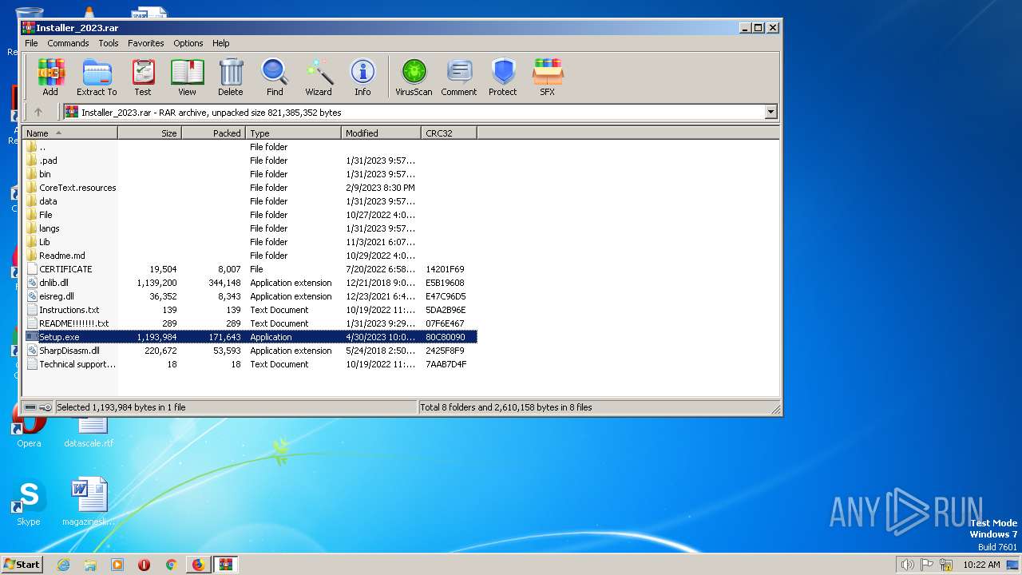Select the parent '..' folder row
The width and height of the screenshot is (1022, 575).
pos(250,147)
